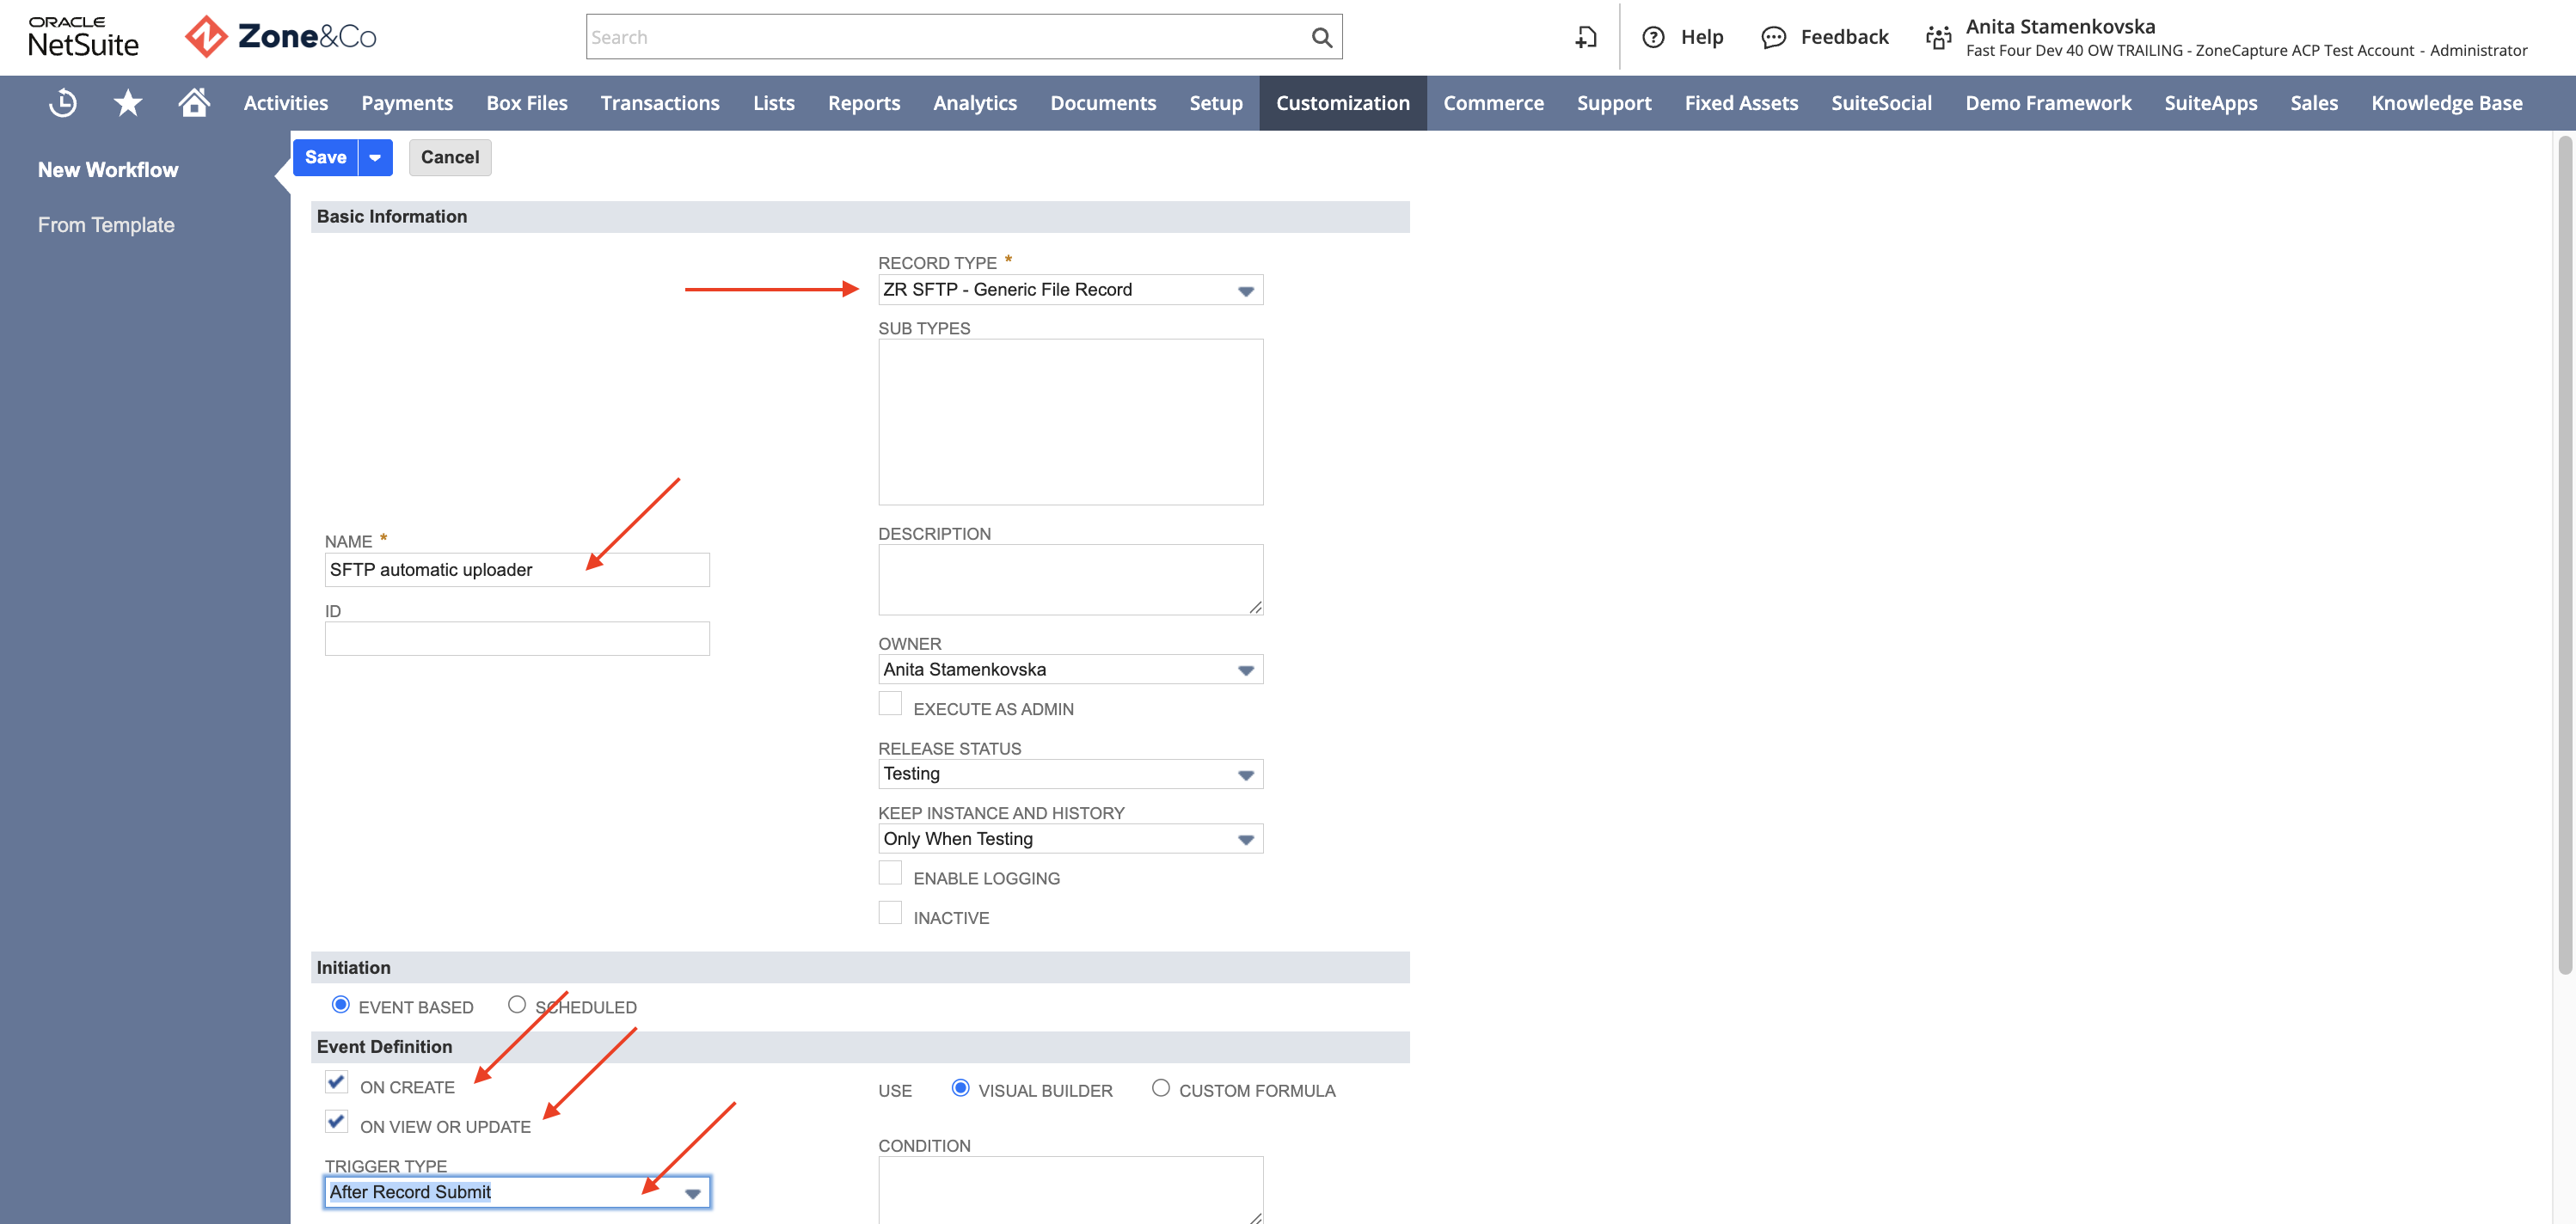Open the Box Files menu
This screenshot has width=2576, height=1224.
(x=527, y=103)
